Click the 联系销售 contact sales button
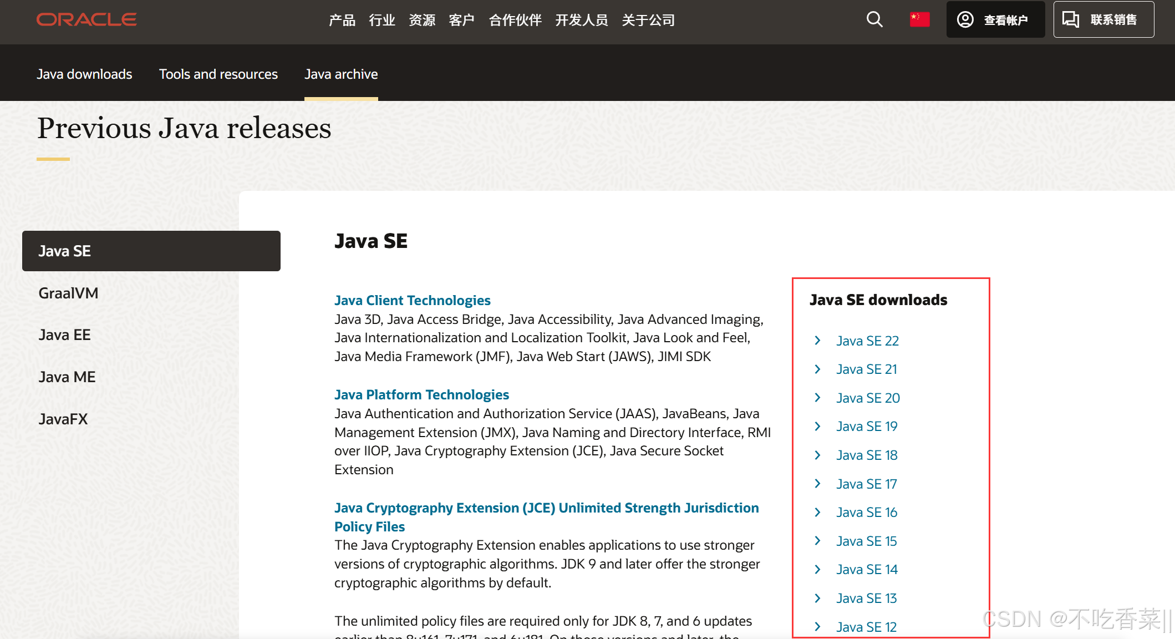Image resolution: width=1175 pixels, height=639 pixels. tap(1103, 19)
